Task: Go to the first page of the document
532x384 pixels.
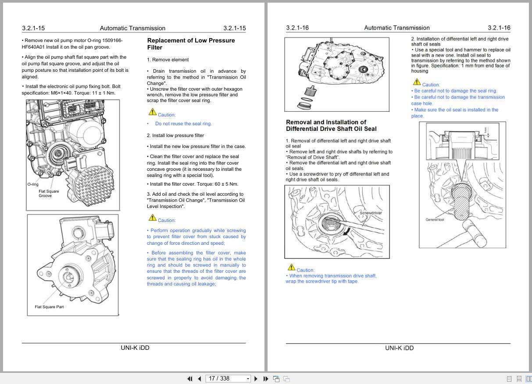Action: (190, 378)
